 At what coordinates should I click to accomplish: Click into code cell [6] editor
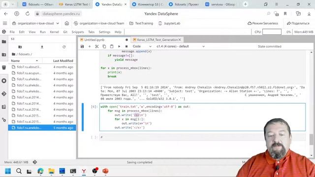(x=202, y=117)
